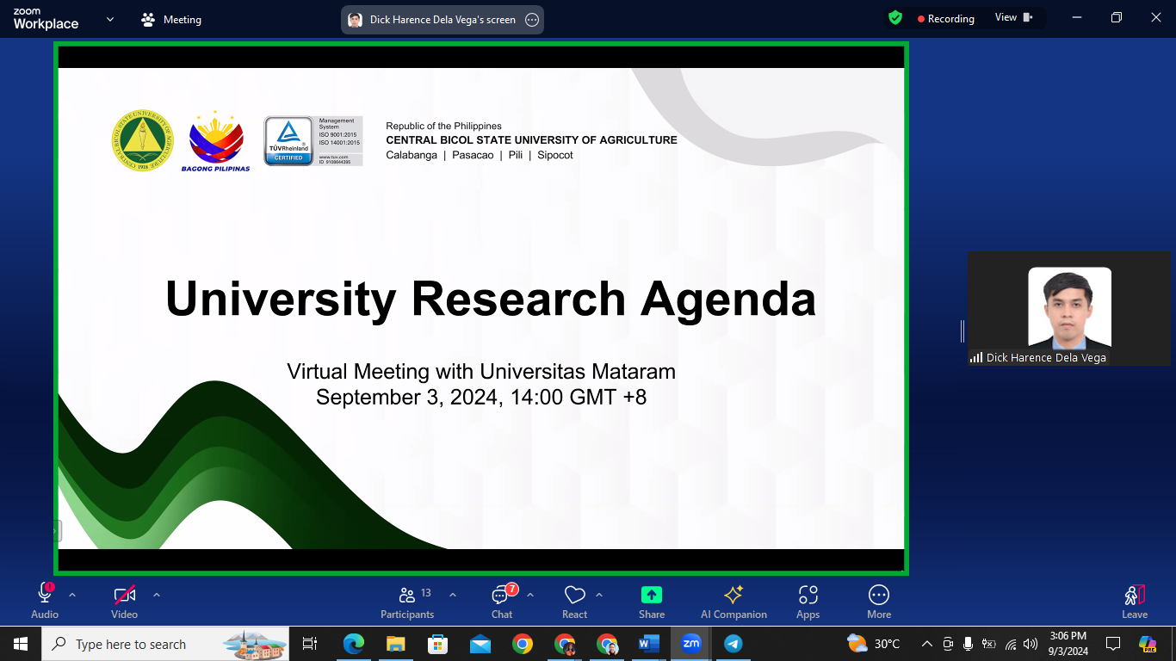Select the Meeting tab
The image size is (1176, 661).
171,19
